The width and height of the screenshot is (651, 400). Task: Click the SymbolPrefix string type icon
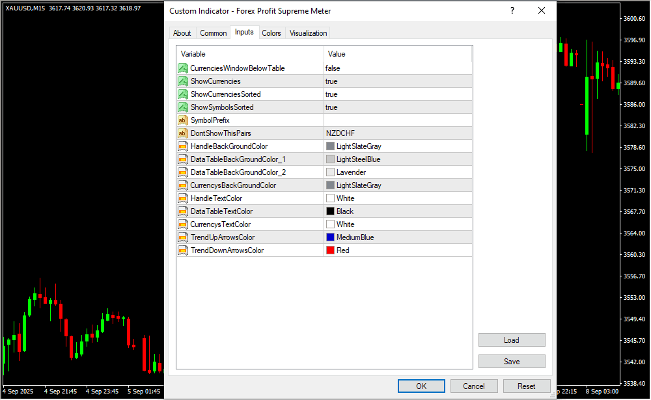click(x=182, y=120)
